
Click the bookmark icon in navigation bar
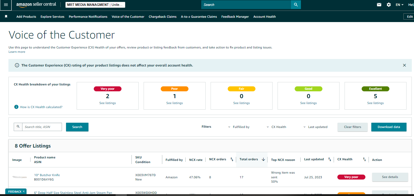[6, 16]
